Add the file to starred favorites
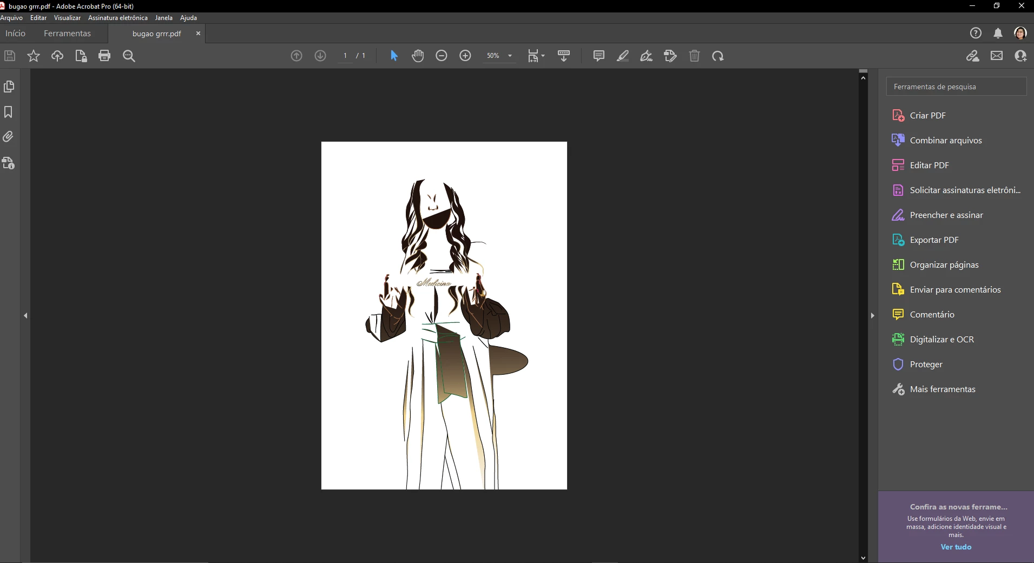This screenshot has width=1034, height=563. pyautogui.click(x=34, y=56)
